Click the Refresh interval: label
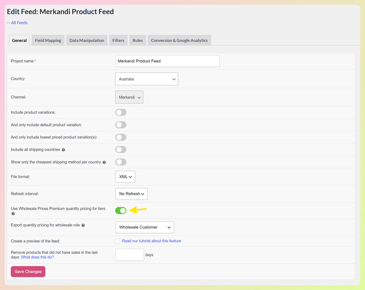 25,194
